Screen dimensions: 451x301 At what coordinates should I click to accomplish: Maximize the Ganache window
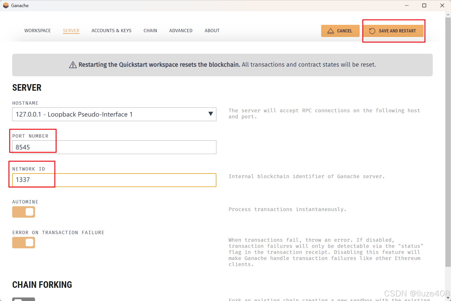click(x=424, y=6)
